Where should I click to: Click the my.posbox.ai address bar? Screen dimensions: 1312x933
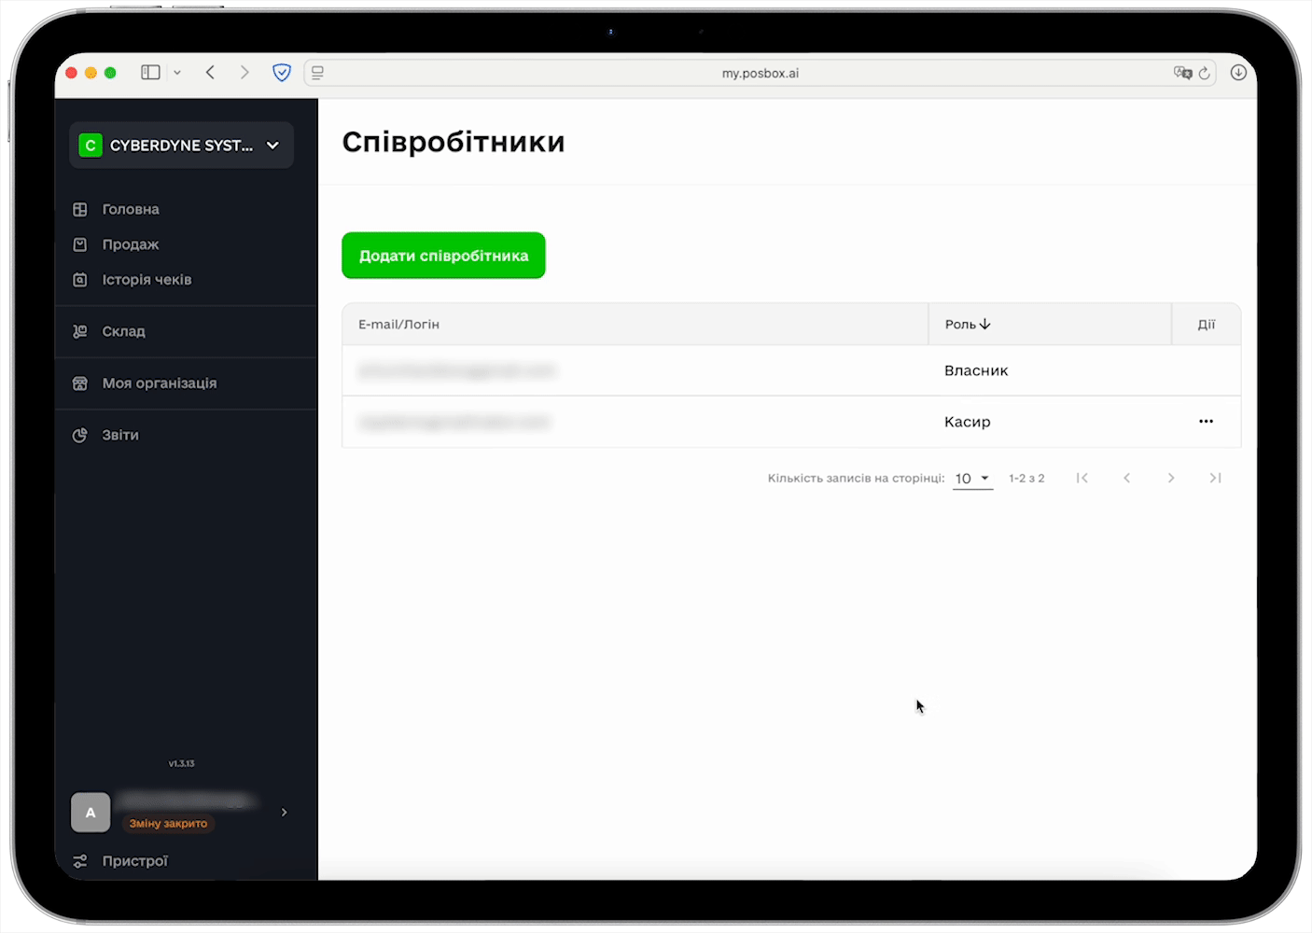click(x=760, y=73)
